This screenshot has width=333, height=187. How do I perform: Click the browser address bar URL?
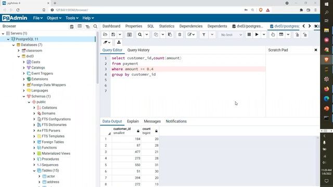pyautogui.click(x=72, y=10)
